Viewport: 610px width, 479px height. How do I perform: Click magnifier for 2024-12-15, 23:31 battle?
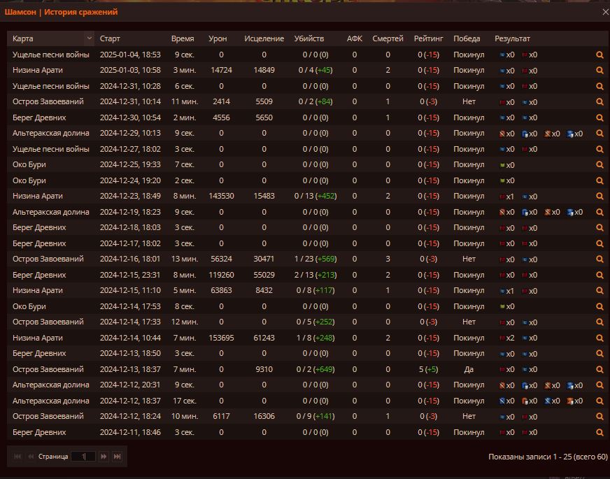(600, 276)
